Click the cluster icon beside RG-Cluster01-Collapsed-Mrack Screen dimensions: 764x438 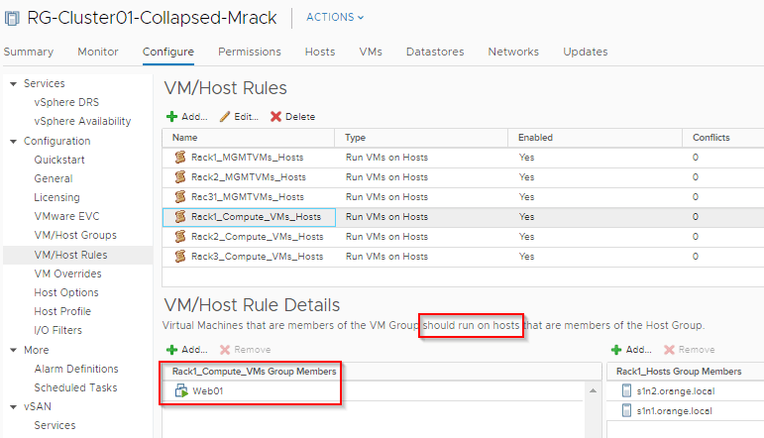pos(12,19)
